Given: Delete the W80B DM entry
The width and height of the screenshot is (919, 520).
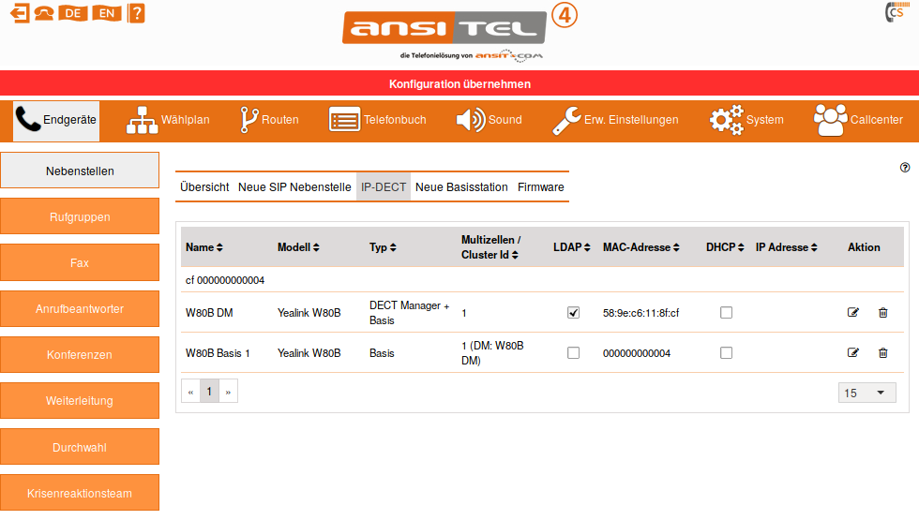Looking at the screenshot, I should pyautogui.click(x=882, y=312).
